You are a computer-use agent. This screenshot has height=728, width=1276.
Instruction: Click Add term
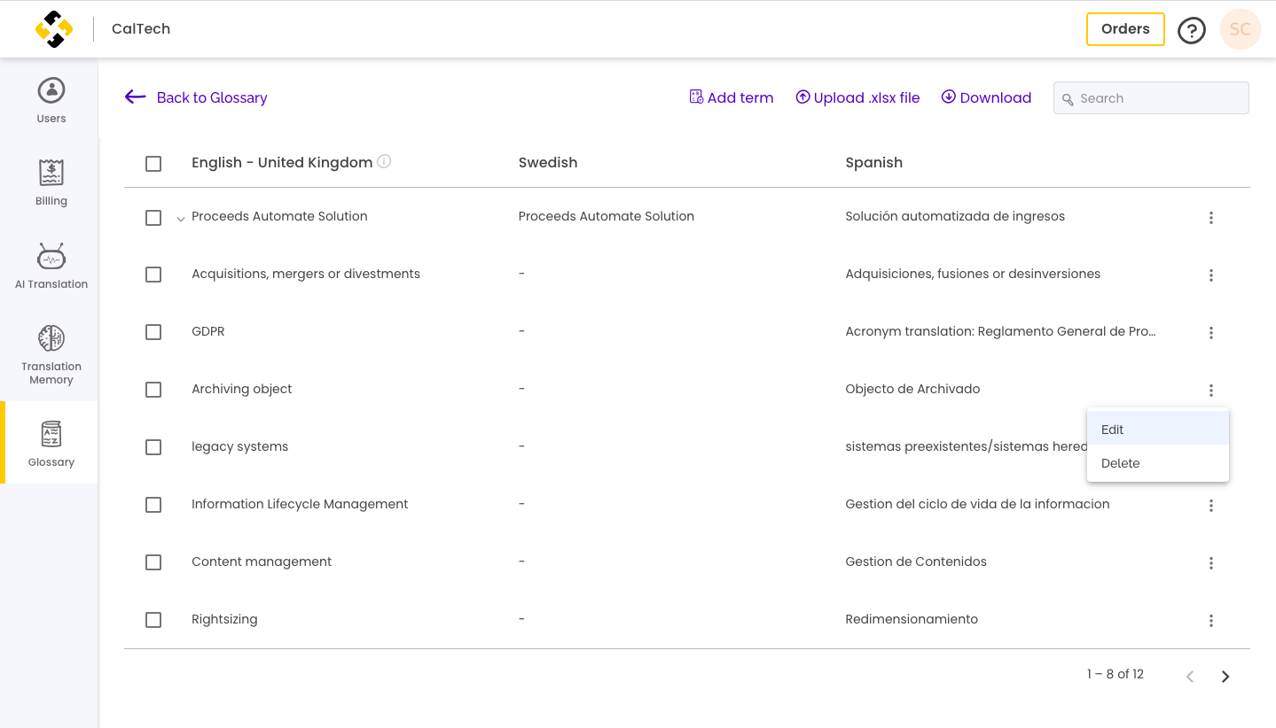pos(732,97)
